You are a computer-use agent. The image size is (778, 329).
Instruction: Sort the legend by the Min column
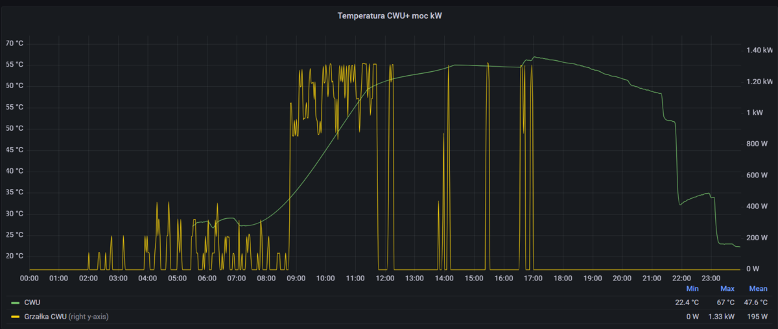pos(692,289)
